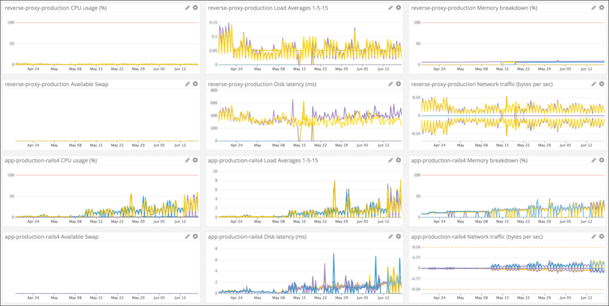Open gear menu on reverse-proxy-production Memory breakdown

(602, 7)
